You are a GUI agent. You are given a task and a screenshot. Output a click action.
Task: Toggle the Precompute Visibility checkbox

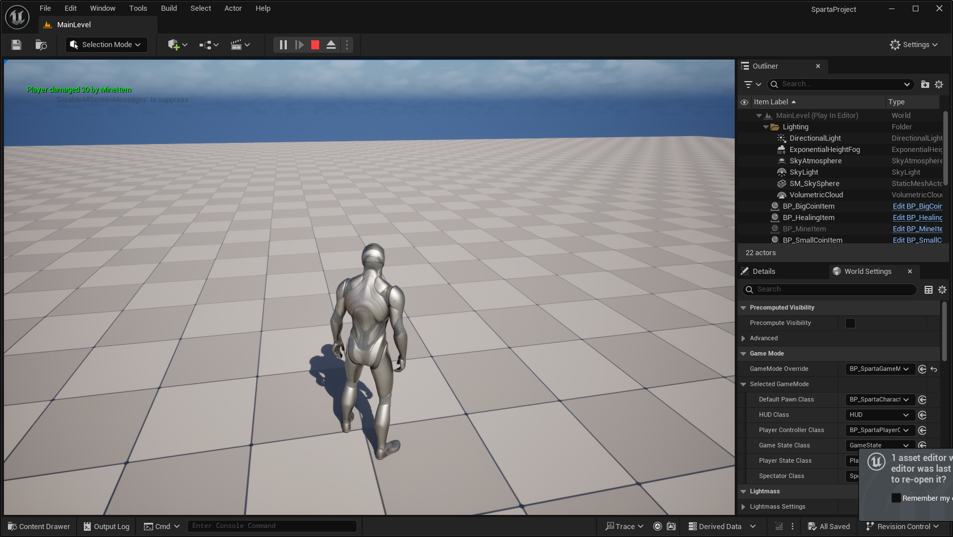850,323
